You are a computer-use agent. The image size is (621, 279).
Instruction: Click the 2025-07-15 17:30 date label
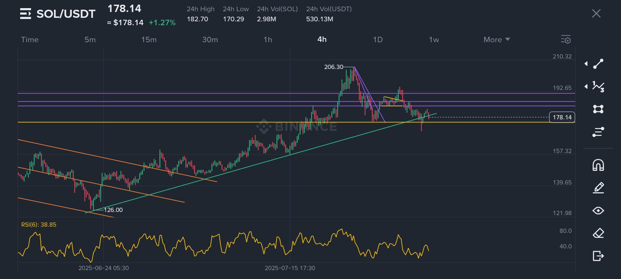[290, 268]
